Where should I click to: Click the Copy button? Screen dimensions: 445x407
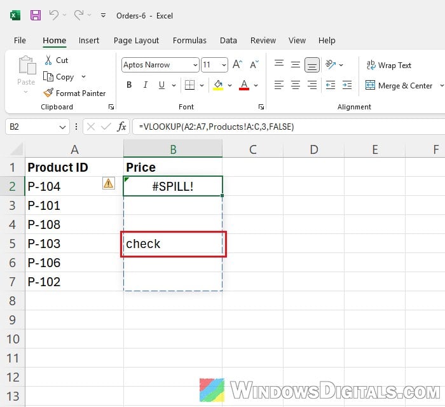pos(58,77)
